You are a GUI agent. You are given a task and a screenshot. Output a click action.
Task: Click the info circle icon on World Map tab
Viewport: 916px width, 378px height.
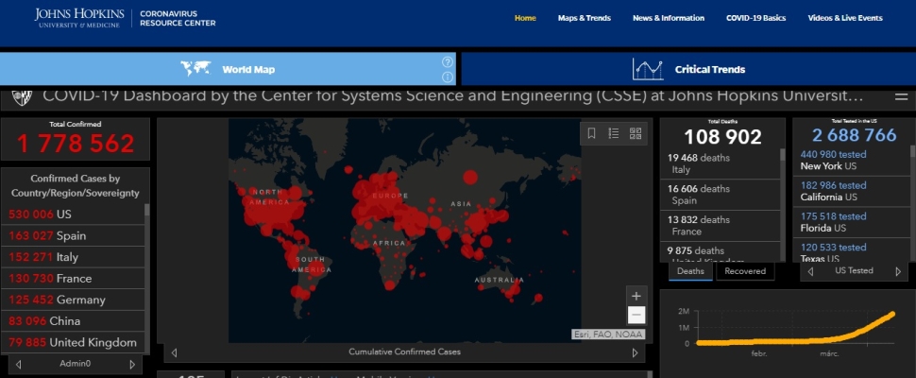click(x=448, y=77)
